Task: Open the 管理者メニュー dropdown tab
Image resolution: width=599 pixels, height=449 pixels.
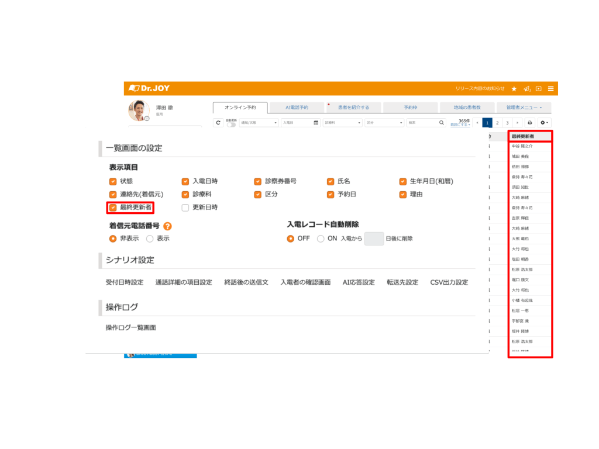Action: point(524,108)
